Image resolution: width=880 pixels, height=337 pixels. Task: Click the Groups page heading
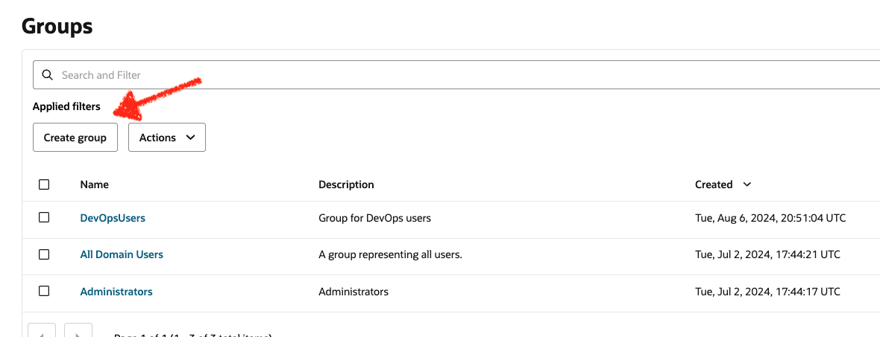coord(57,26)
